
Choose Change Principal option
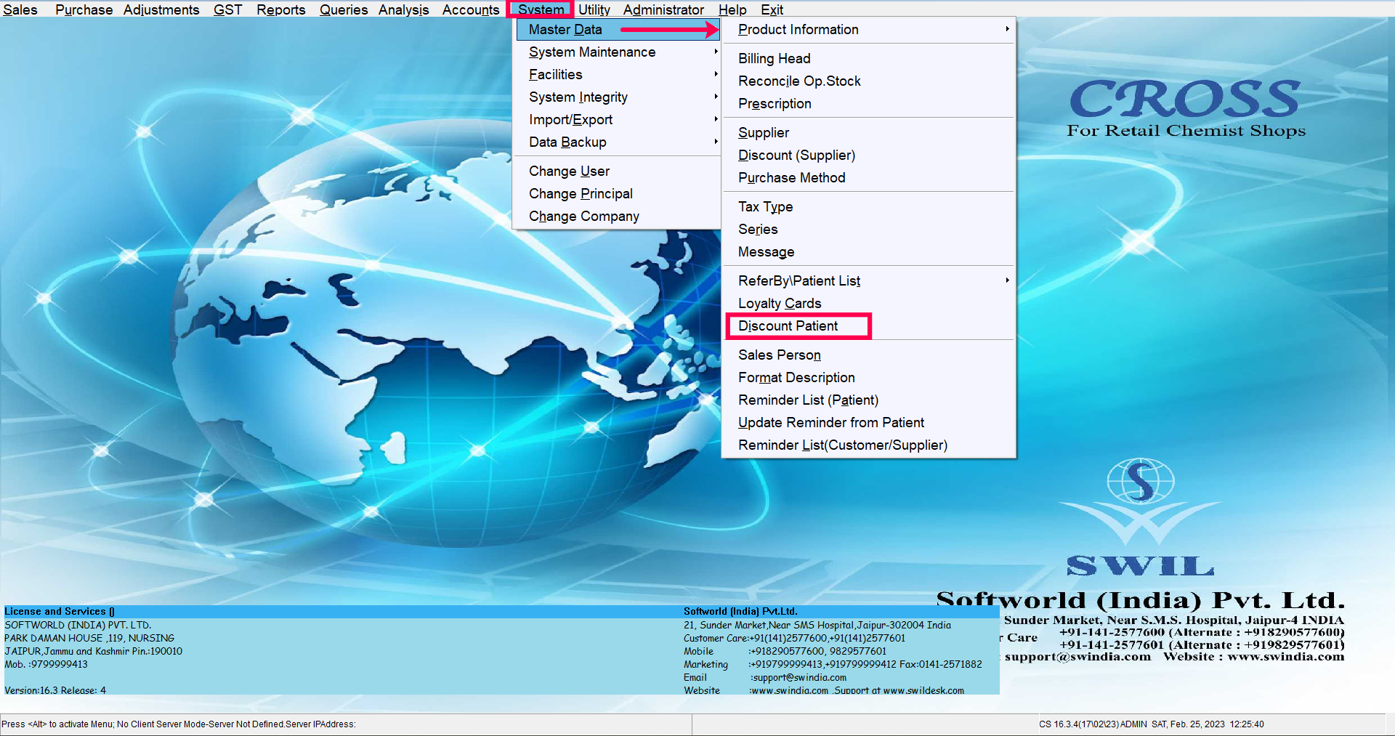[618, 194]
